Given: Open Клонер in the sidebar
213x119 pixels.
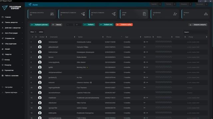Looking at the screenshot, I should pyautogui.click(x=12, y=59).
